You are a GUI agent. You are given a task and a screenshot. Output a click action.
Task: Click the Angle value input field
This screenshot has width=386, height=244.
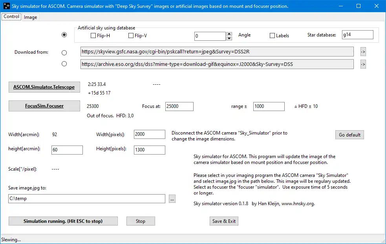pyautogui.click(x=210, y=36)
